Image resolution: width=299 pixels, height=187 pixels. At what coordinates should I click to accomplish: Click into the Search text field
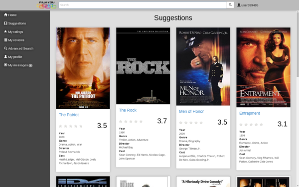click(143, 5)
